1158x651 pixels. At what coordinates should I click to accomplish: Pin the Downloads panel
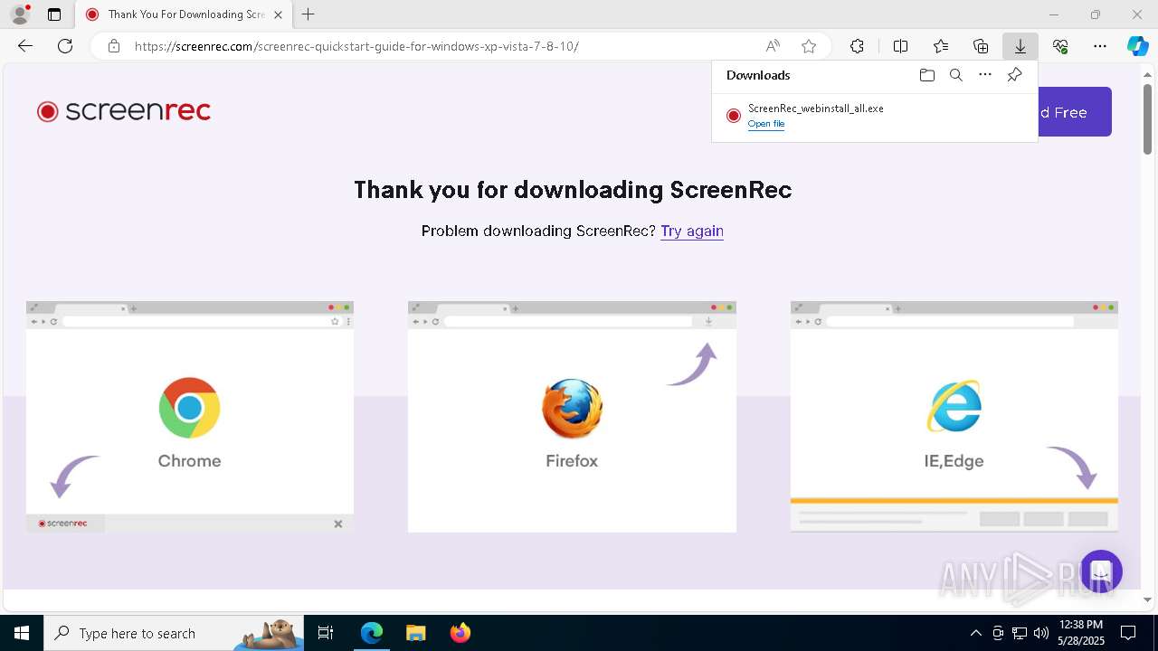click(1014, 75)
